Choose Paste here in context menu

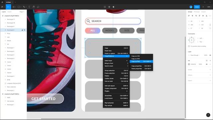(x=116, y=51)
